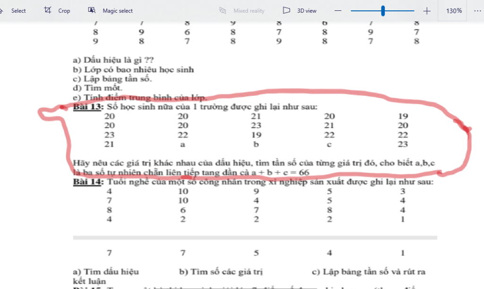Click 'd) Tìm mốt.' line
This screenshot has width=484, height=289.
[x=97, y=88]
